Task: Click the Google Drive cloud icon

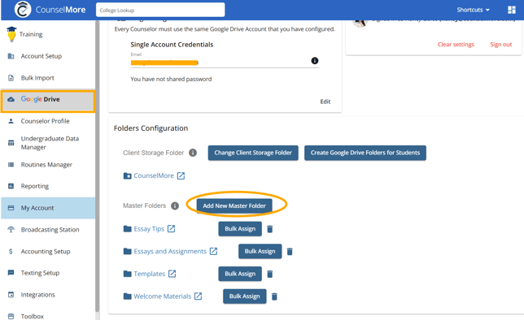Action: click(11, 99)
